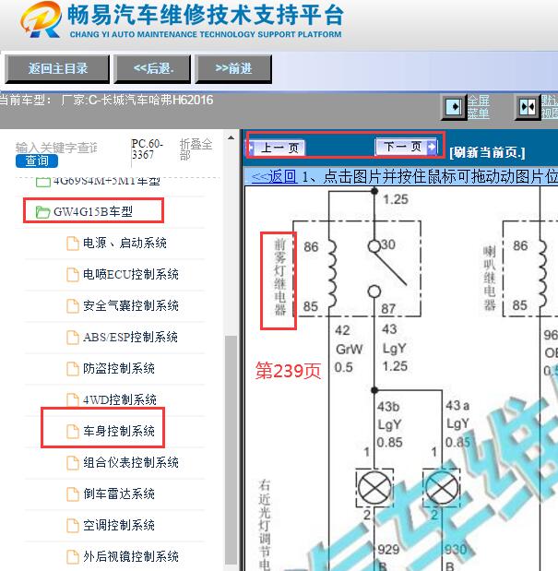558x571 pixels.
Task: Click the page icon beside 电喷ECU控制系统
Action: tap(73, 275)
